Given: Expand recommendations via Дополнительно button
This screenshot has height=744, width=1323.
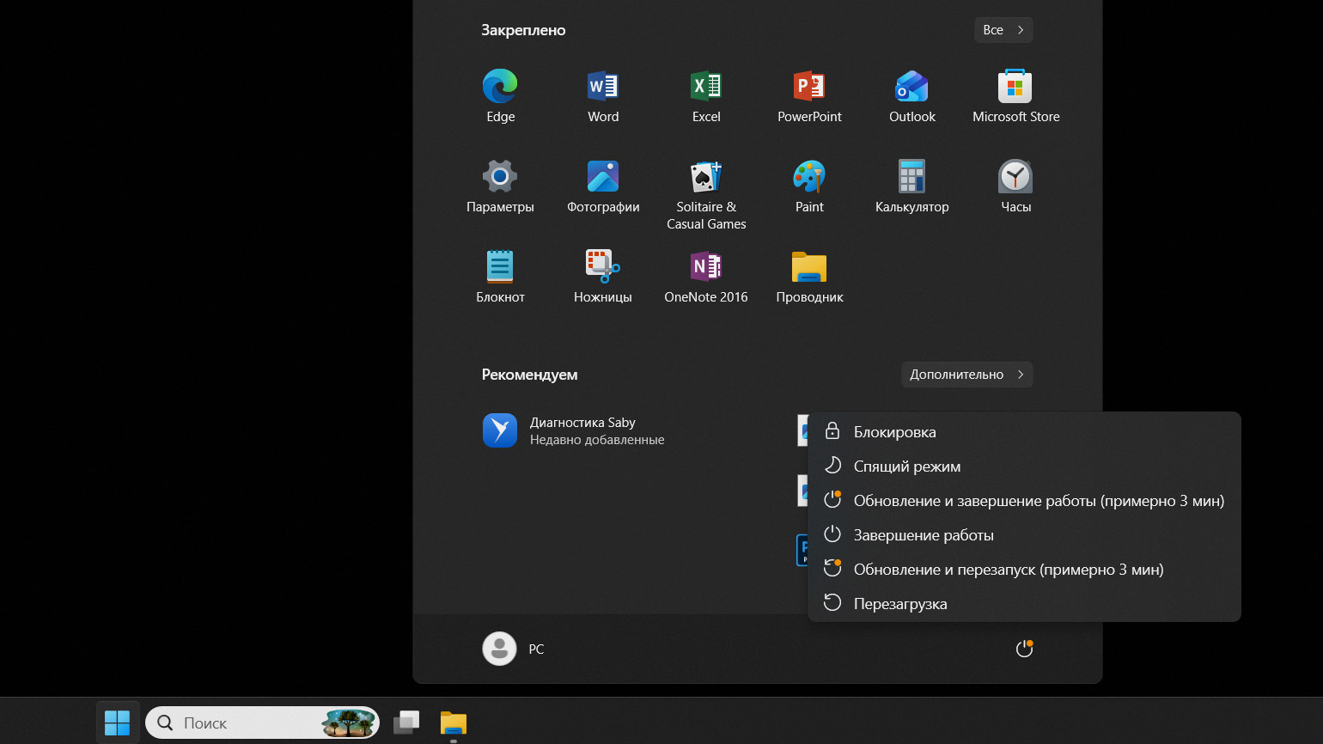Looking at the screenshot, I should (966, 375).
